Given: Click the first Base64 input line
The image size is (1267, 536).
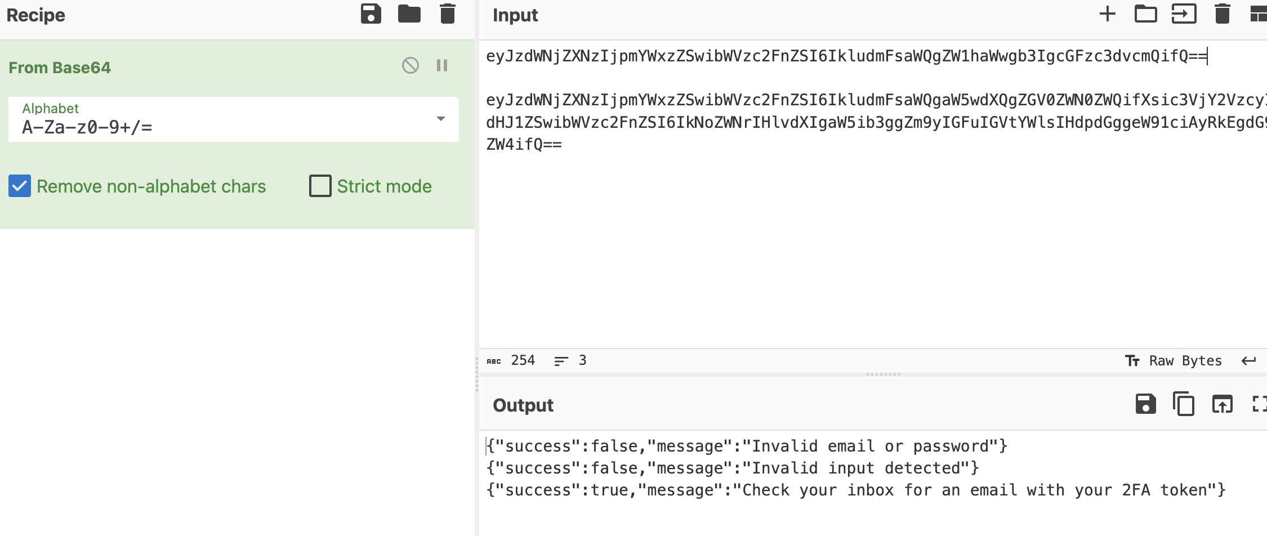Looking at the screenshot, I should click(846, 56).
